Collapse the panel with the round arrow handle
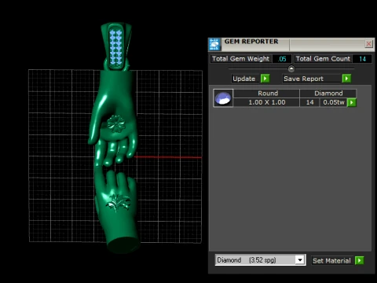The image size is (377, 283). point(291,68)
